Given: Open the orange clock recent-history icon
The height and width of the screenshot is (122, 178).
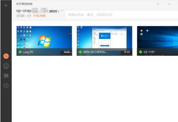Looking at the screenshot, I should click(x=6, y=56).
